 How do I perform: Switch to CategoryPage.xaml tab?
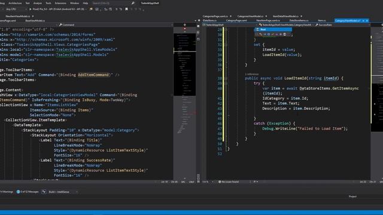point(236,21)
